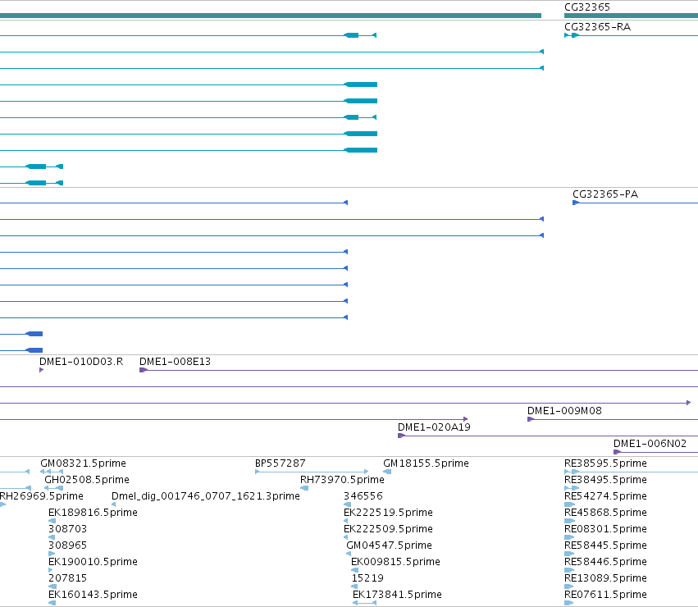This screenshot has height=607, width=698.
Task: Click the EK189816.5prime EST label
Action: (93, 513)
